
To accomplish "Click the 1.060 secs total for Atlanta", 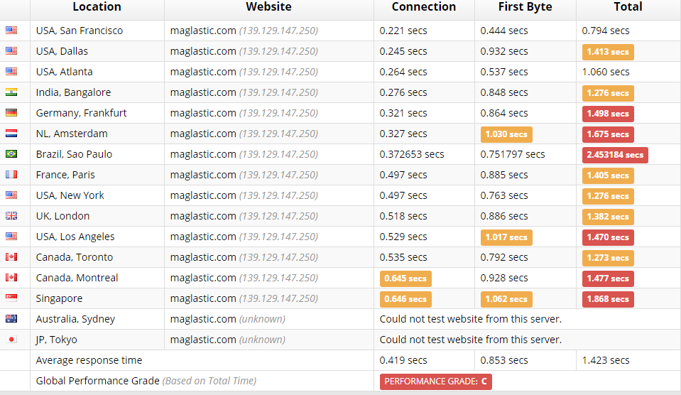I will tap(606, 72).
